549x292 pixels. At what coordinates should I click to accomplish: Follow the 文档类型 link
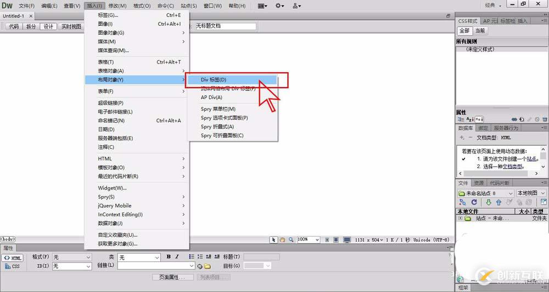tap(512, 167)
